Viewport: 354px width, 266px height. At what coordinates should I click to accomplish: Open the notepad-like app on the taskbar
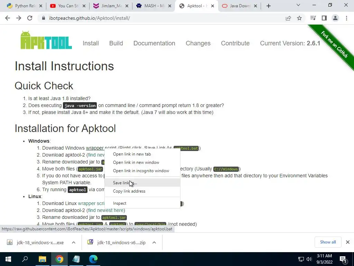(76, 259)
